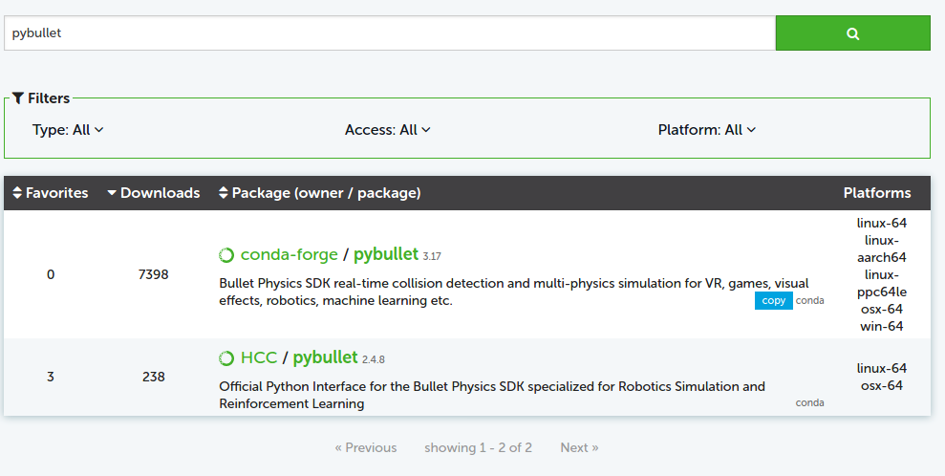
Task: Open the Access: All filter dropdown
Action: tap(387, 130)
